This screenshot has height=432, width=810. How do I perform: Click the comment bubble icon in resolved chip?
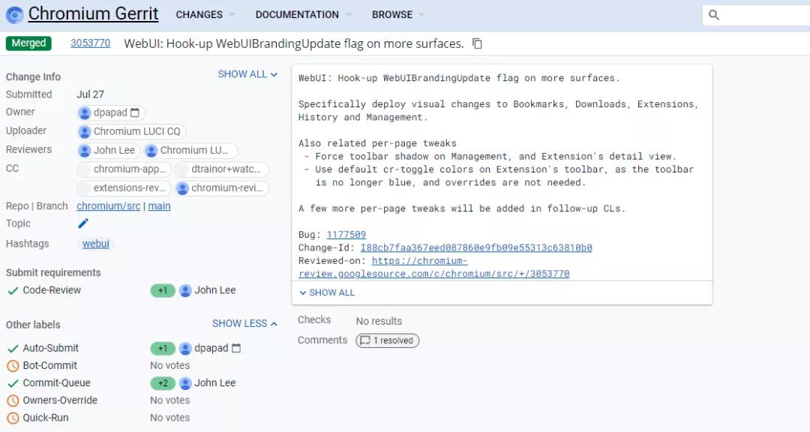pyautogui.click(x=365, y=340)
